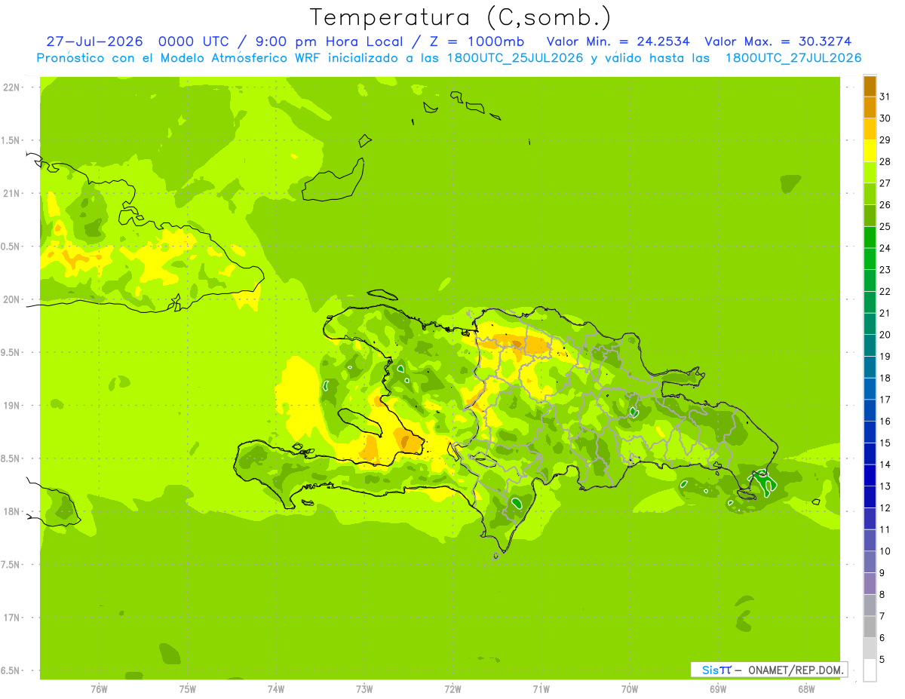Click the initialization time '1800UTC_25JUL2026'
This screenshot has height=699, width=905.
pyautogui.click(x=515, y=58)
